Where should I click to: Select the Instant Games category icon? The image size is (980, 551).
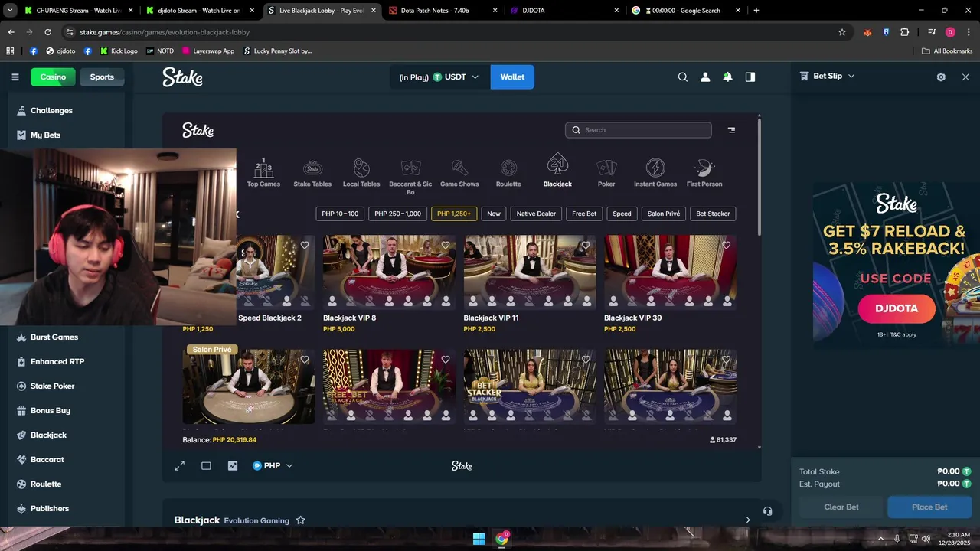pos(655,172)
